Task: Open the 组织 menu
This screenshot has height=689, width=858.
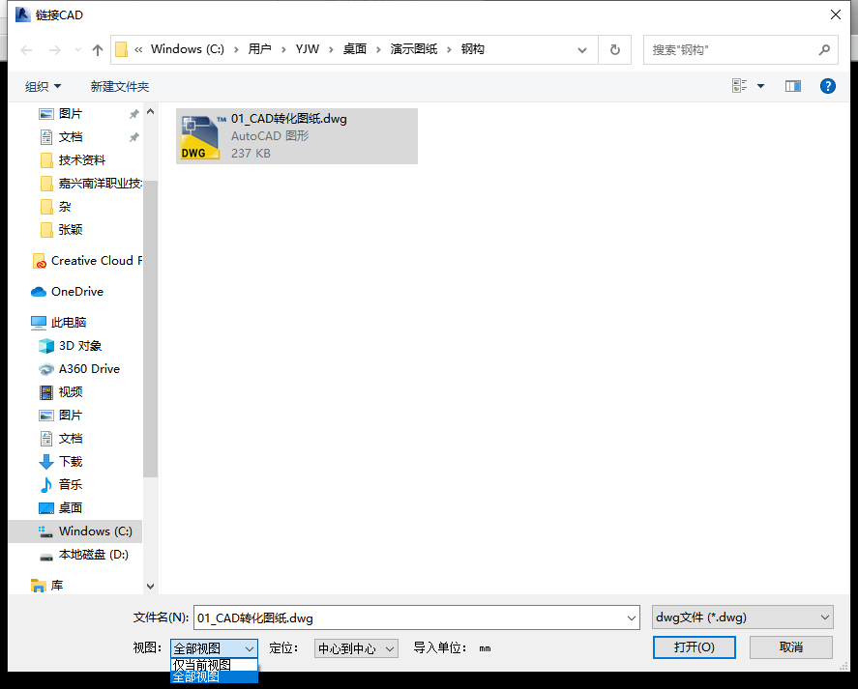Action: click(x=43, y=86)
